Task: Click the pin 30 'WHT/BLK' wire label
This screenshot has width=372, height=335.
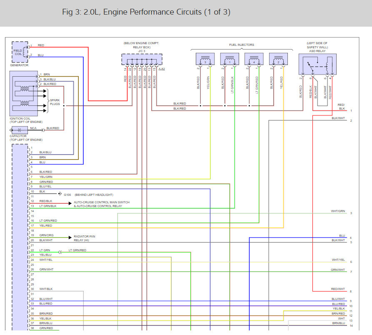Action: tap(46, 289)
